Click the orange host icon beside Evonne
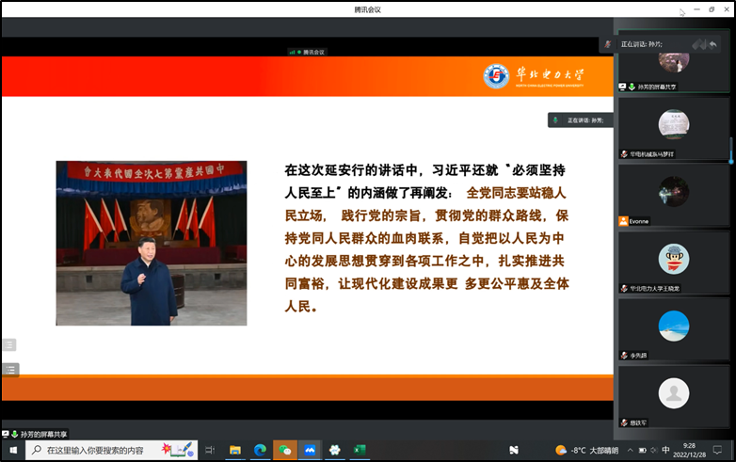The image size is (736, 462). [x=623, y=221]
